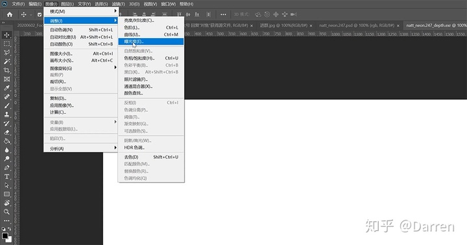
Task: Click the foreground black color swatch
Action: [5, 236]
